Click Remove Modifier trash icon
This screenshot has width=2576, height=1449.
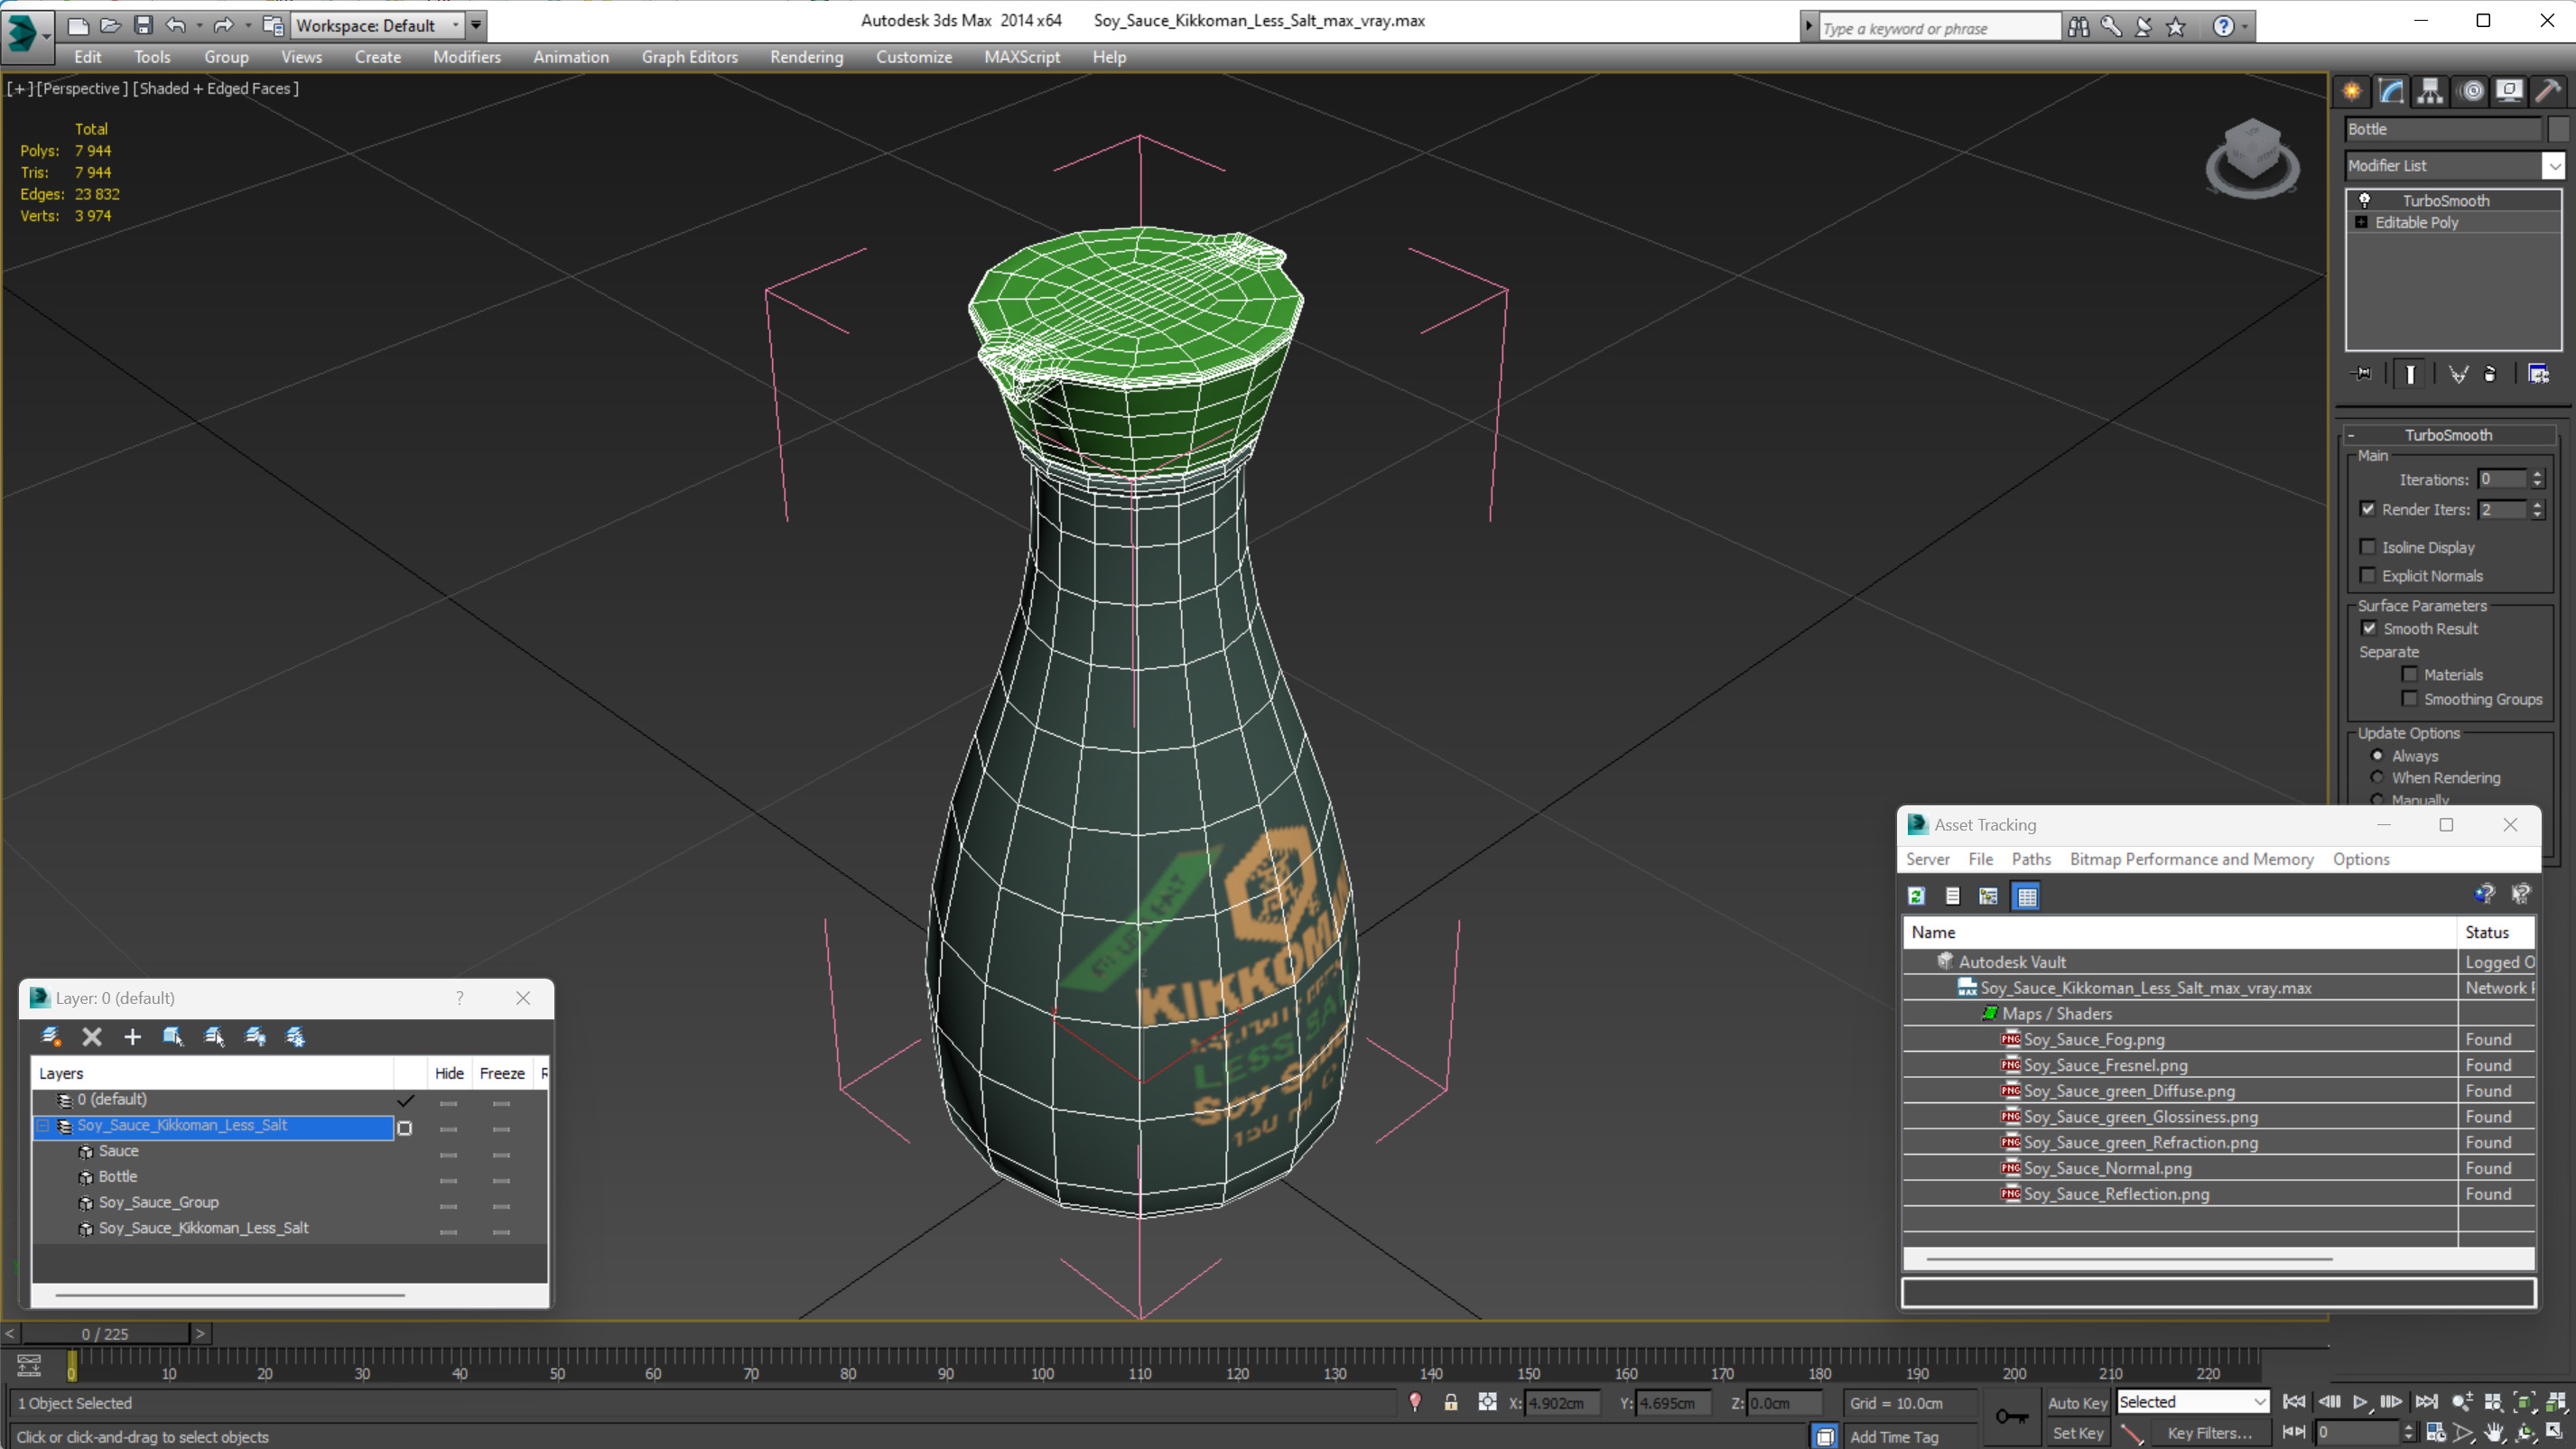coord(2491,374)
